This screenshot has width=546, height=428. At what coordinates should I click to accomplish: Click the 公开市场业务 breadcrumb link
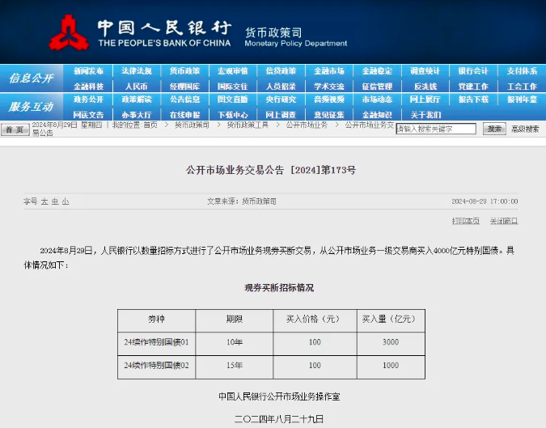tap(307, 125)
